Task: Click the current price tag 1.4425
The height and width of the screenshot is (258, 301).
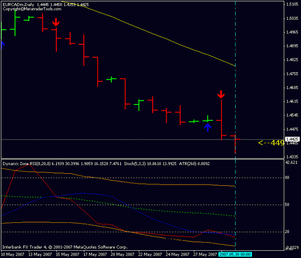Action: tap(292, 139)
